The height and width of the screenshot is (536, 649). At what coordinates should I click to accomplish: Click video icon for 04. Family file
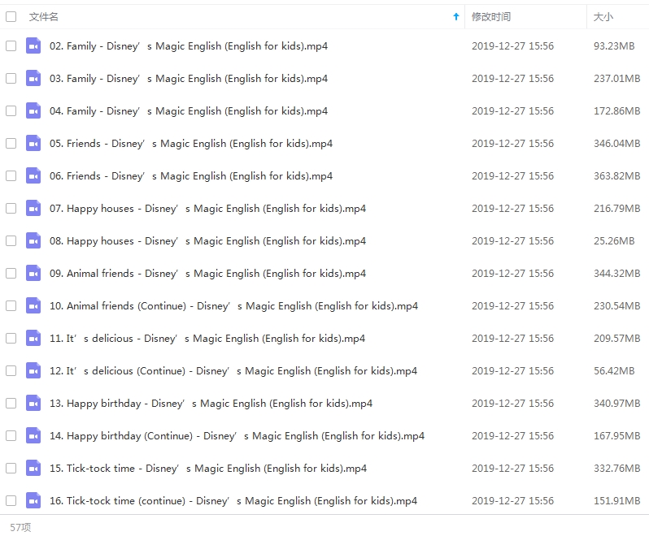33,110
